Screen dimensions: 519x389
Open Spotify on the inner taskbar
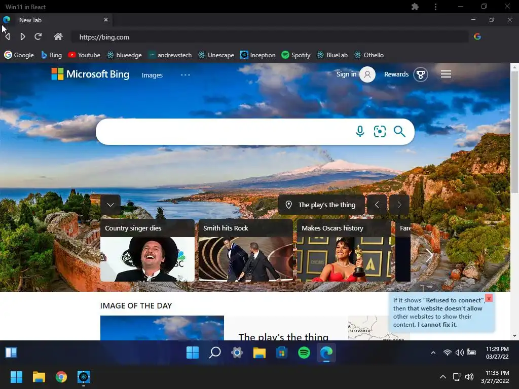pos(304,353)
